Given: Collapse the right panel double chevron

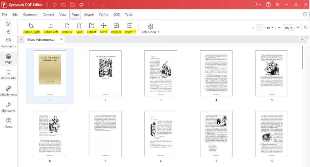Looking at the screenshot, I should point(308,38).
